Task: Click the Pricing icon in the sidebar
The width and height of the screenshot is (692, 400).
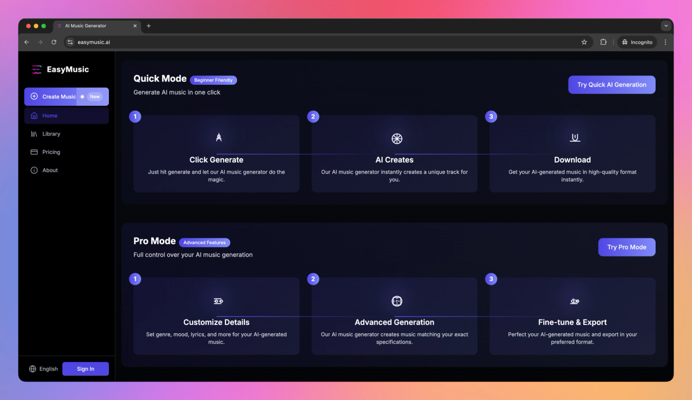Action: (x=35, y=152)
